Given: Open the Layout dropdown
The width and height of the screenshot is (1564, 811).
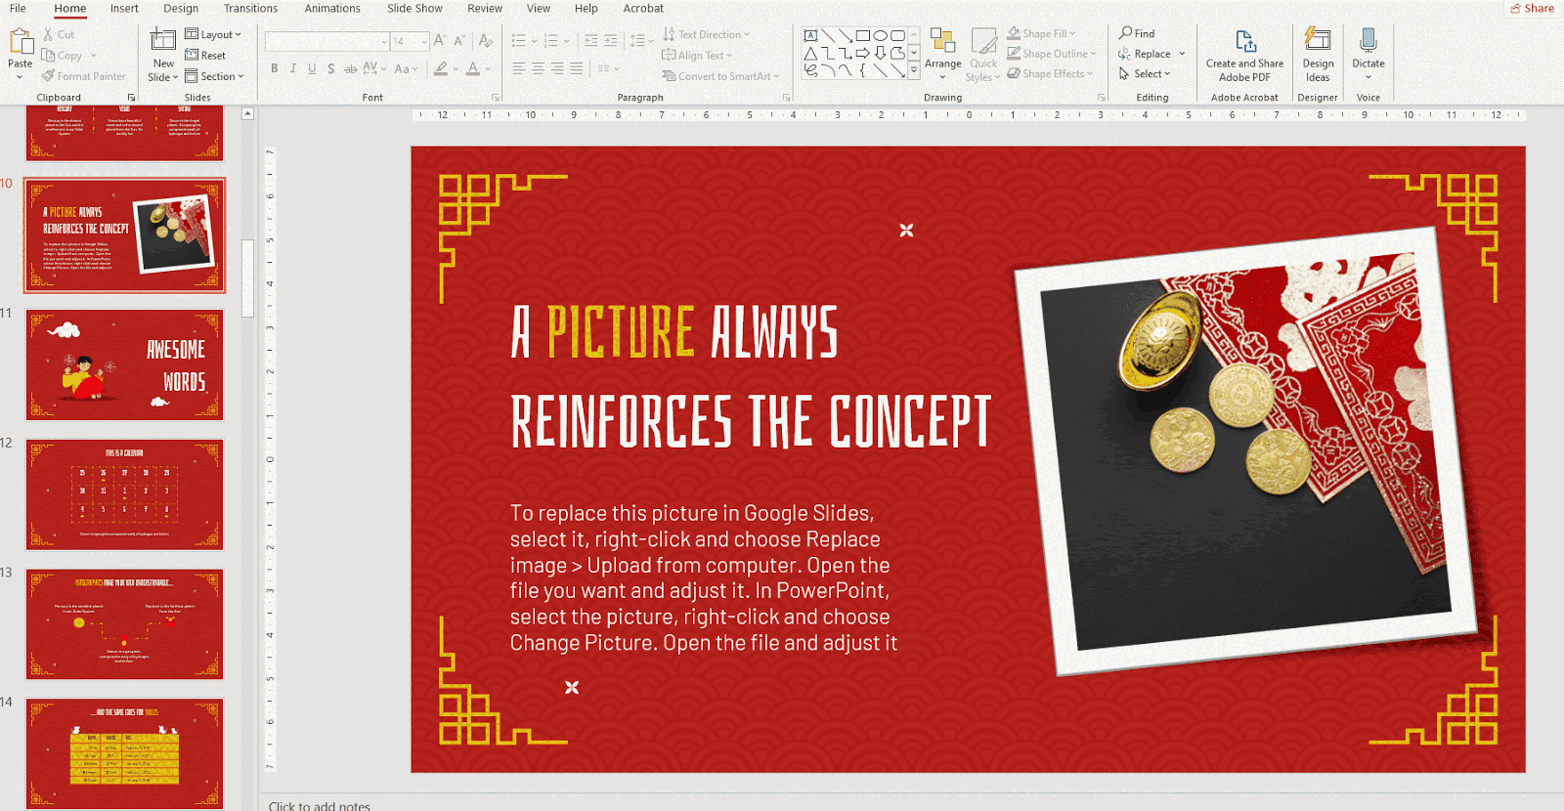Looking at the screenshot, I should point(213,34).
